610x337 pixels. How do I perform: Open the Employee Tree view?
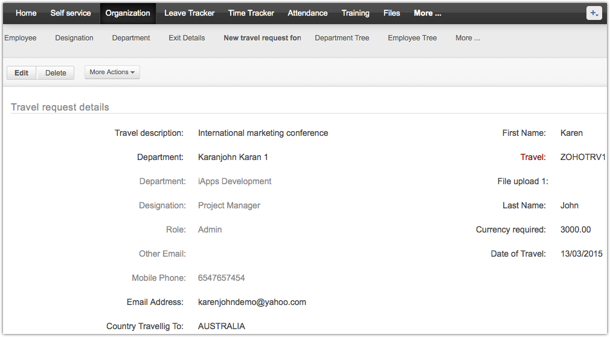pos(412,38)
